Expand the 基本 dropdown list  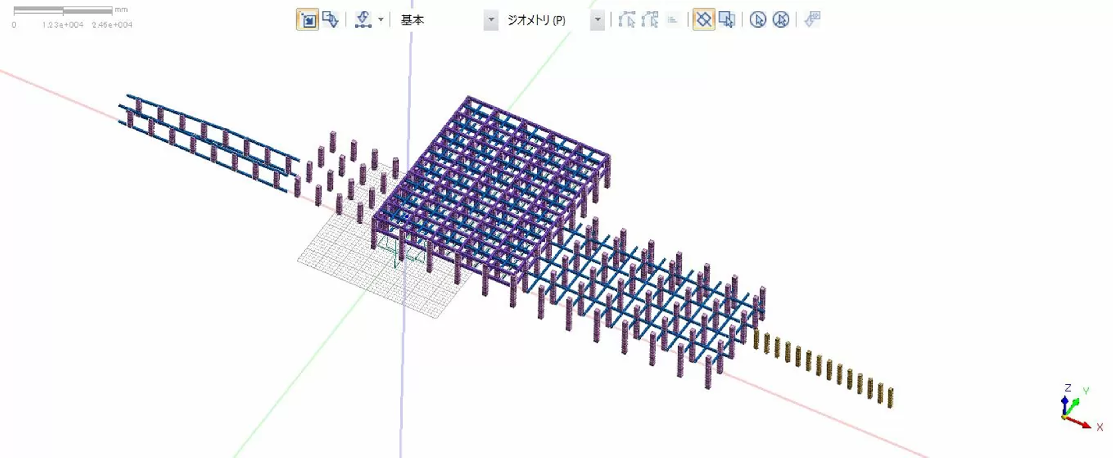pyautogui.click(x=491, y=20)
